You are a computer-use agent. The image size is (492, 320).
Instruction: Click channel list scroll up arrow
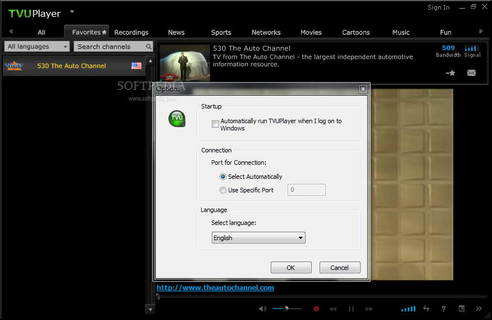point(151,61)
